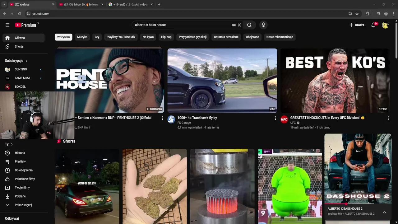Viewport: 398px width, 224px height.
Task: Open more options for Trackhawk video
Action: click(275, 118)
